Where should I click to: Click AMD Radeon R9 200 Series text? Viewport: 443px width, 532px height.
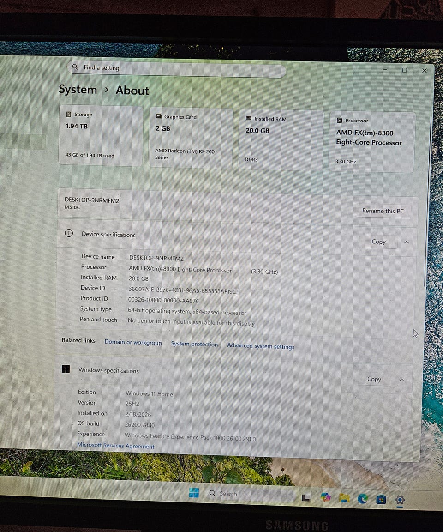click(x=185, y=154)
